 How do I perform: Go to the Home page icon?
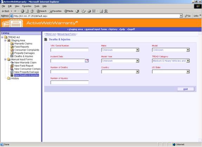tap(32, 11)
